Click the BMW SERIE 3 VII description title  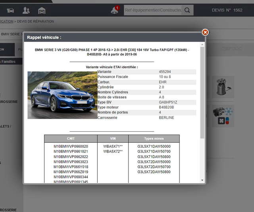[x=112, y=52]
